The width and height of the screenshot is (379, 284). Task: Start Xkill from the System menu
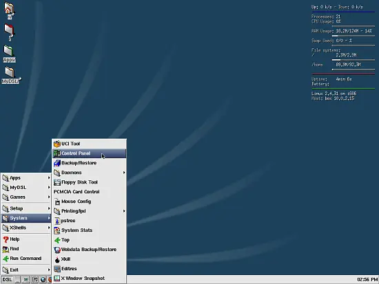click(89, 259)
